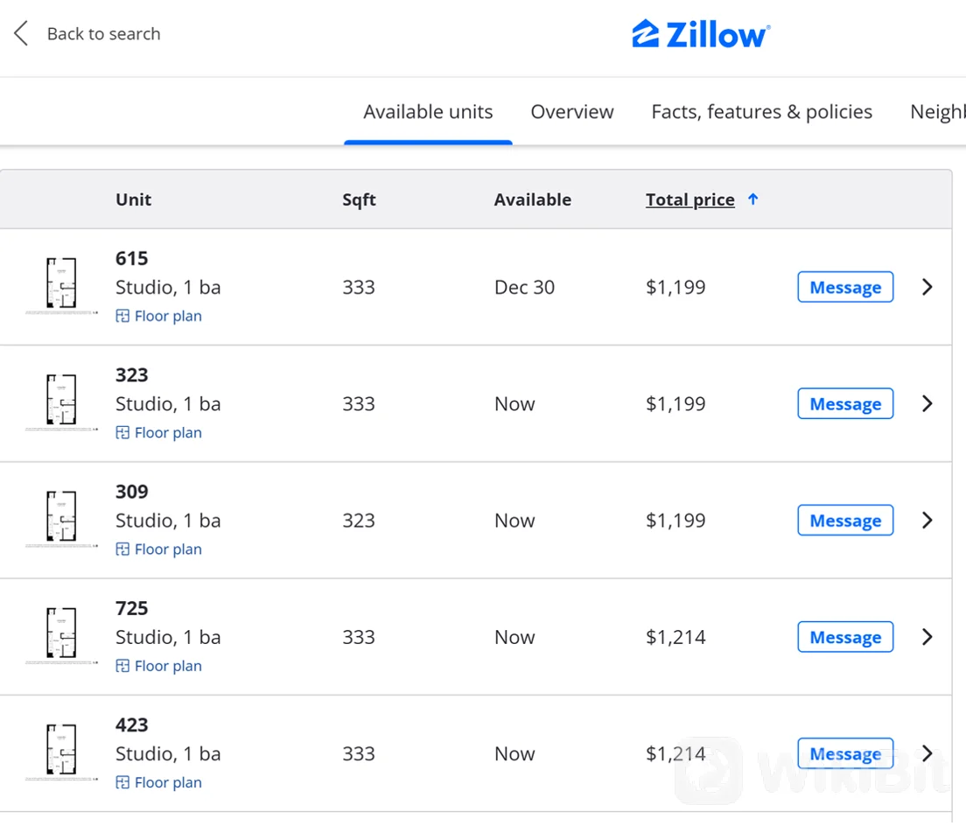Select the Available units tab
The image size is (966, 826).
[x=428, y=112]
